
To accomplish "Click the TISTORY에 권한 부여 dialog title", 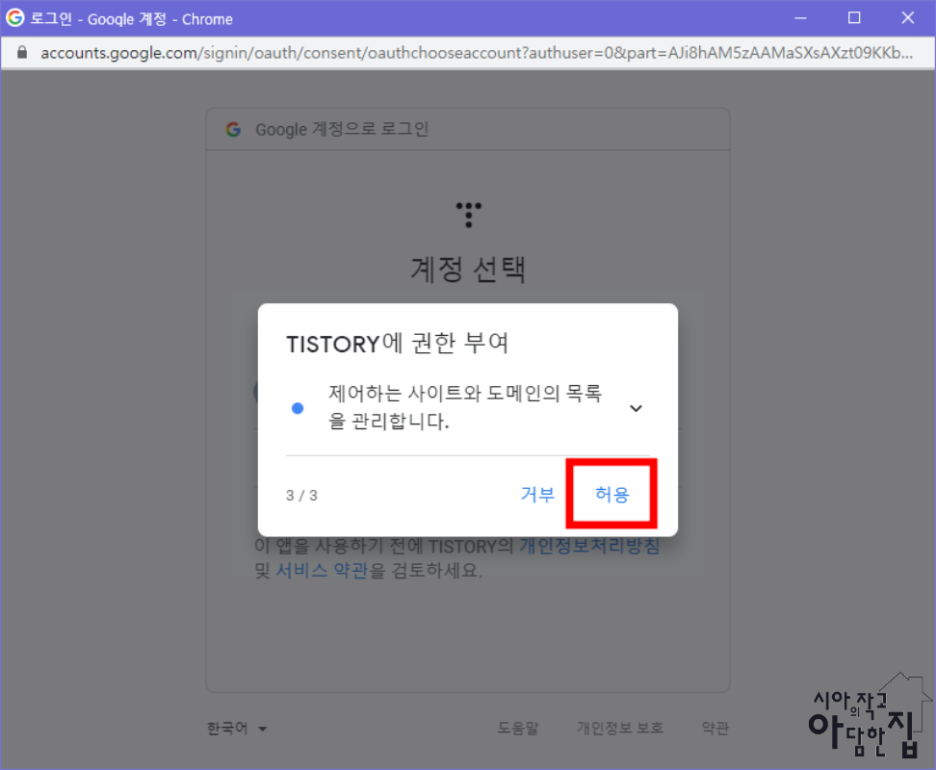I will pyautogui.click(x=397, y=343).
